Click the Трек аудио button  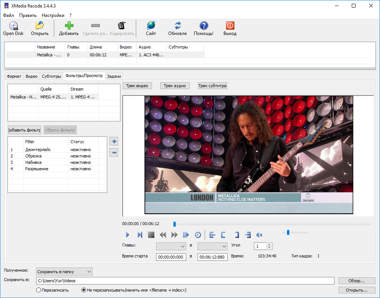175,86
